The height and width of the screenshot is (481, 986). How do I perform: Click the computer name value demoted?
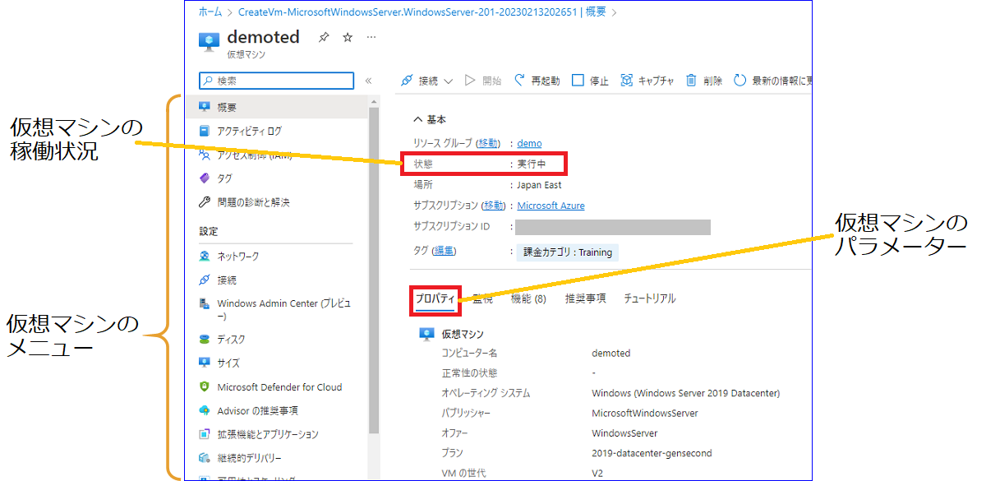pyautogui.click(x=611, y=353)
